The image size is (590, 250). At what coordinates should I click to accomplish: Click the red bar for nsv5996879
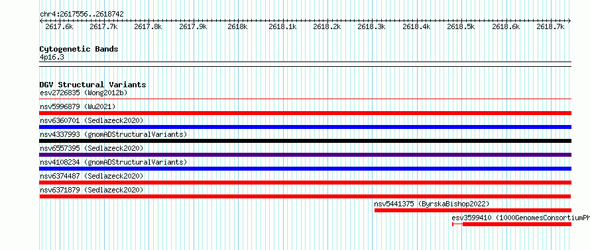306,113
